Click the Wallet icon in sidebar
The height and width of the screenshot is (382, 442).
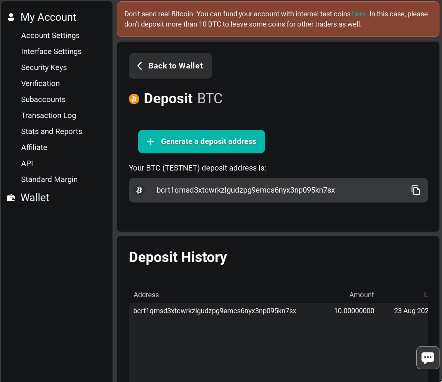pos(11,198)
